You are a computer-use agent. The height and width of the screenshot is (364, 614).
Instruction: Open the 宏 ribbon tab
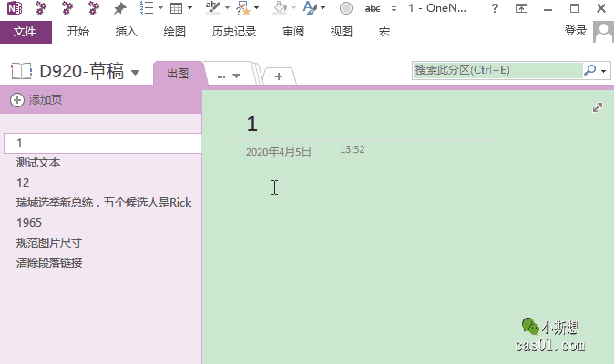point(384,31)
